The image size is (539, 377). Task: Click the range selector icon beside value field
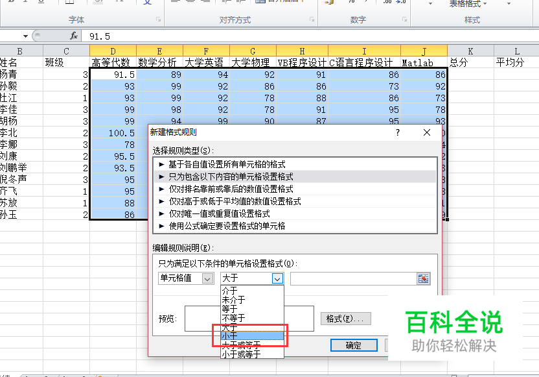424,278
